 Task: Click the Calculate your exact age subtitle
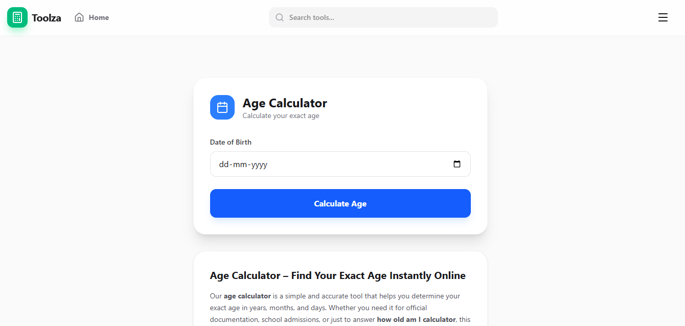click(281, 115)
